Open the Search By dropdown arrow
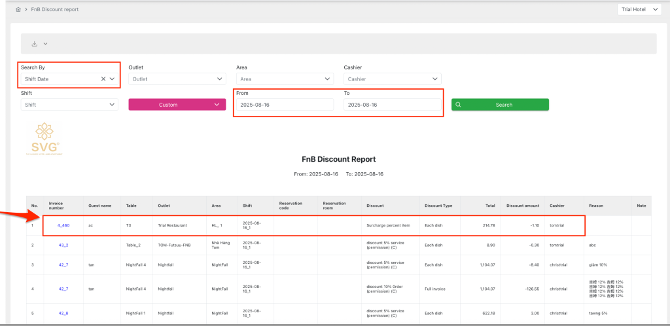The image size is (670, 326). click(113, 79)
